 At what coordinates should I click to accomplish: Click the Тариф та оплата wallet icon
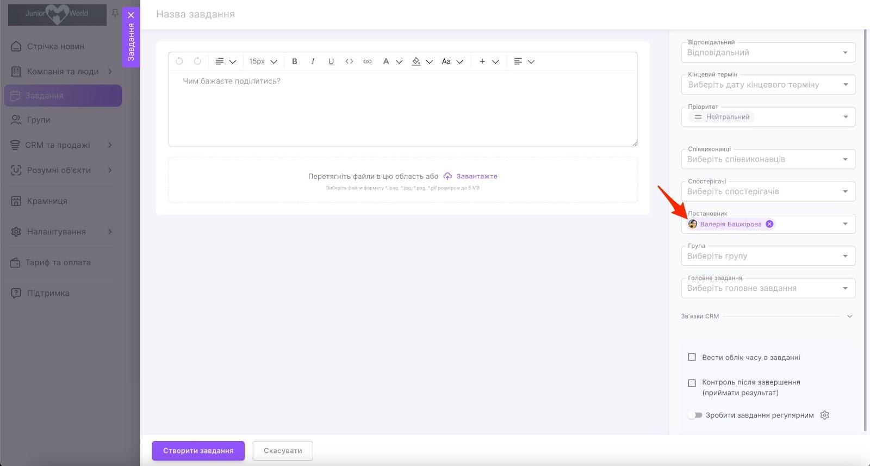(x=15, y=263)
